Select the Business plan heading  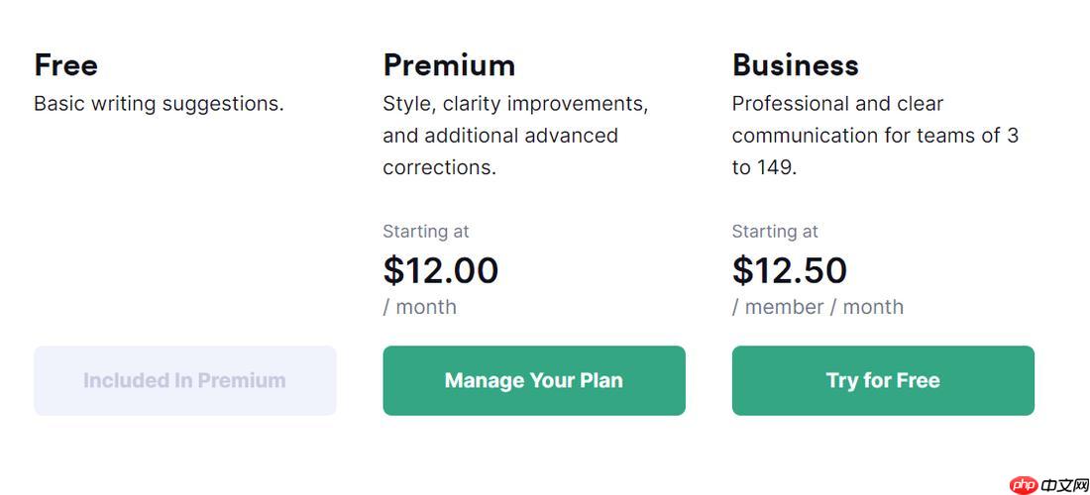[795, 65]
